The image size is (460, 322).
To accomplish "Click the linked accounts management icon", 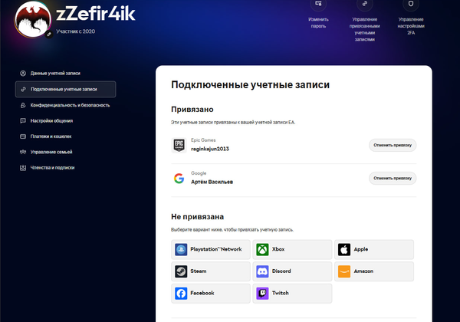I will [365, 5].
